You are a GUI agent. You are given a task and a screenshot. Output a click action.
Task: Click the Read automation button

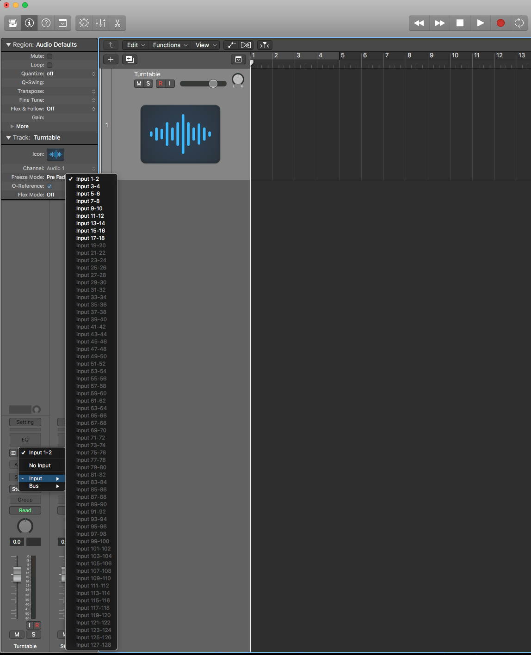25,510
